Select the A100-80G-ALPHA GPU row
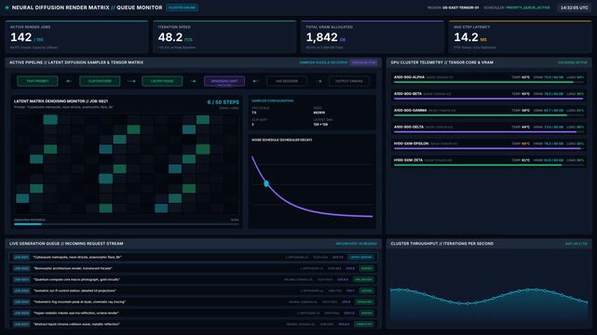Screen dimensions: 597x335 tap(488, 79)
